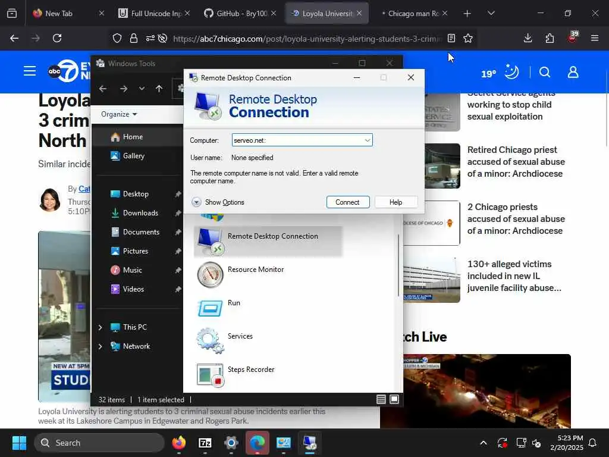The width and height of the screenshot is (609, 457).
Task: Click Firefox back button
Action: 14,38
